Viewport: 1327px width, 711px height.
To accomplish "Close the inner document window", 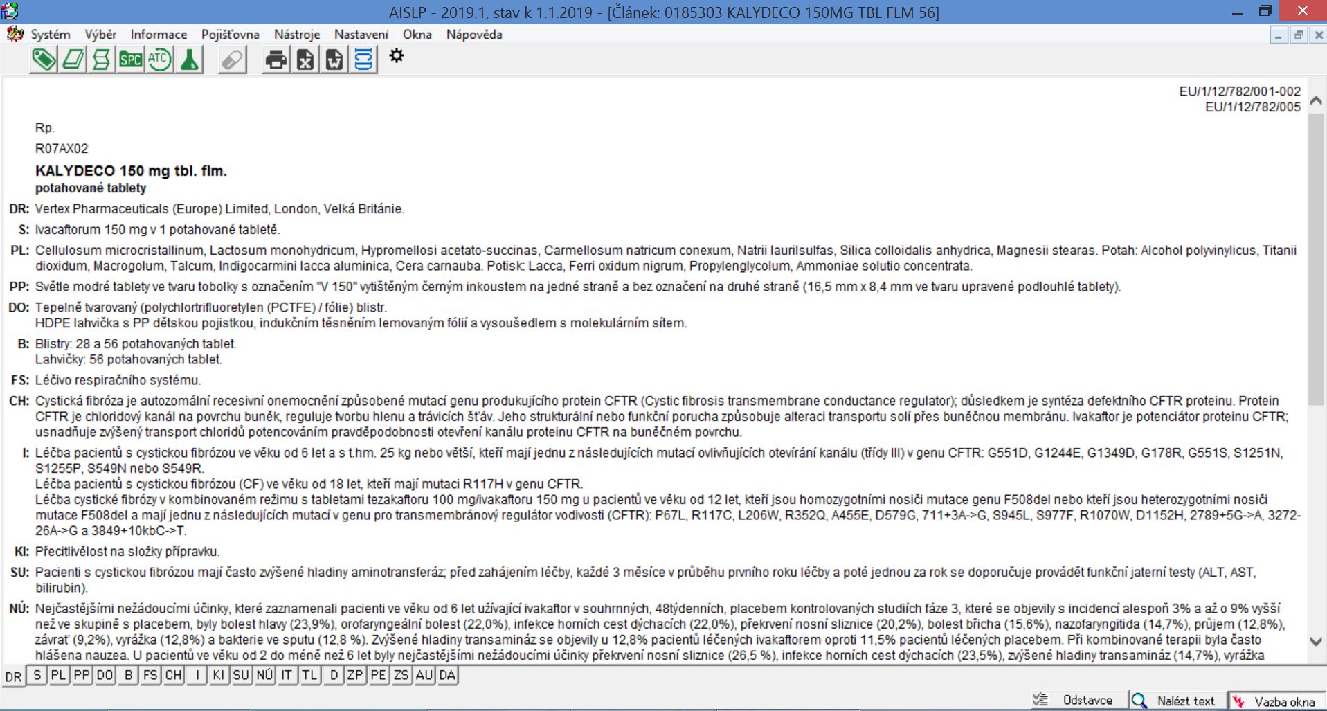I will [1318, 35].
